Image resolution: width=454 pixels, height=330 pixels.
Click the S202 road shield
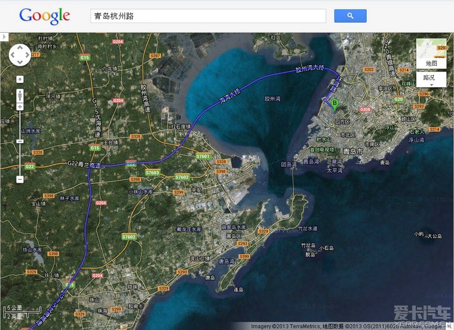click(x=369, y=69)
